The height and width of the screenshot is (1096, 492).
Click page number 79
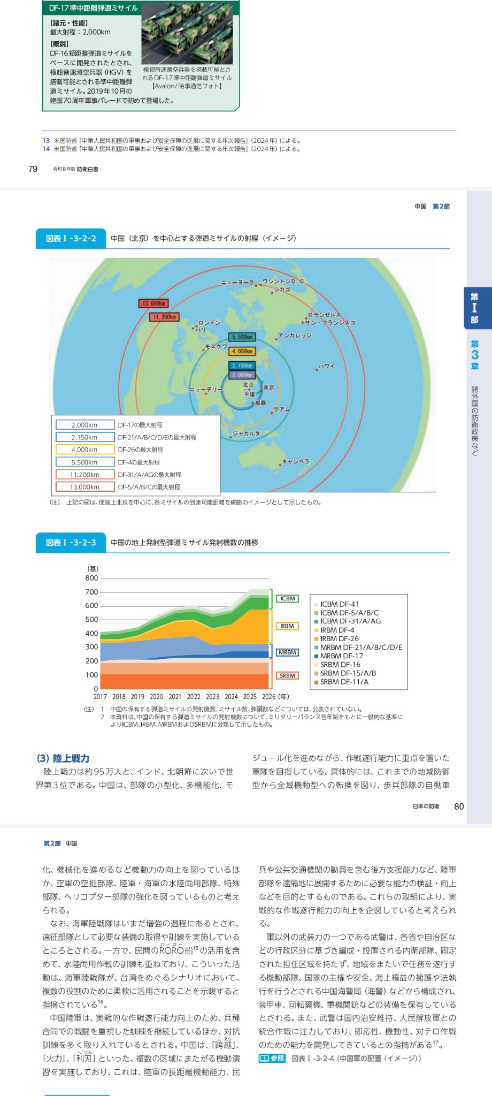tap(33, 169)
